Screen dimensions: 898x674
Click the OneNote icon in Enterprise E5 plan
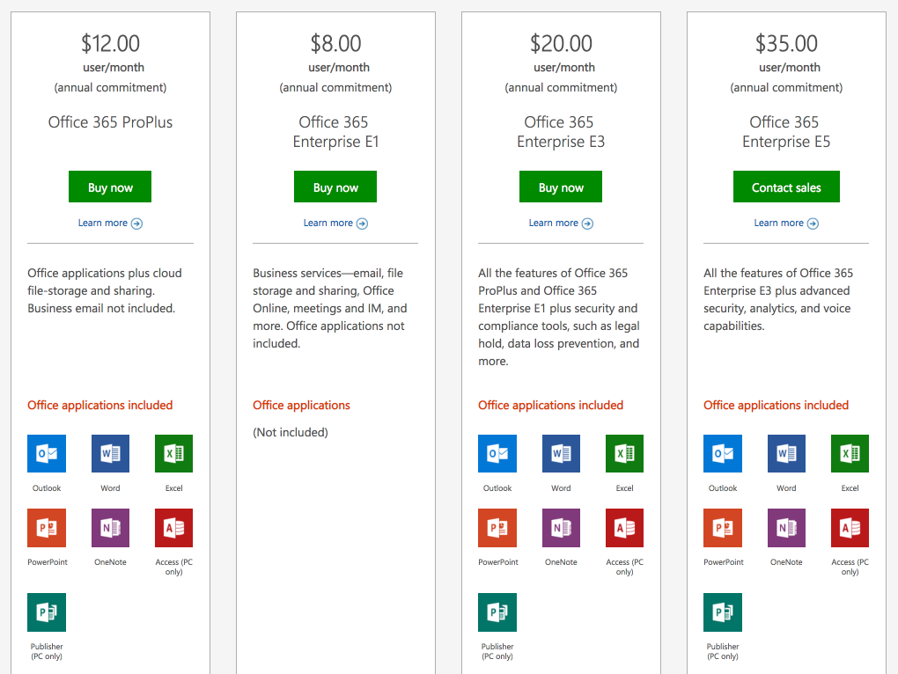[x=786, y=528]
